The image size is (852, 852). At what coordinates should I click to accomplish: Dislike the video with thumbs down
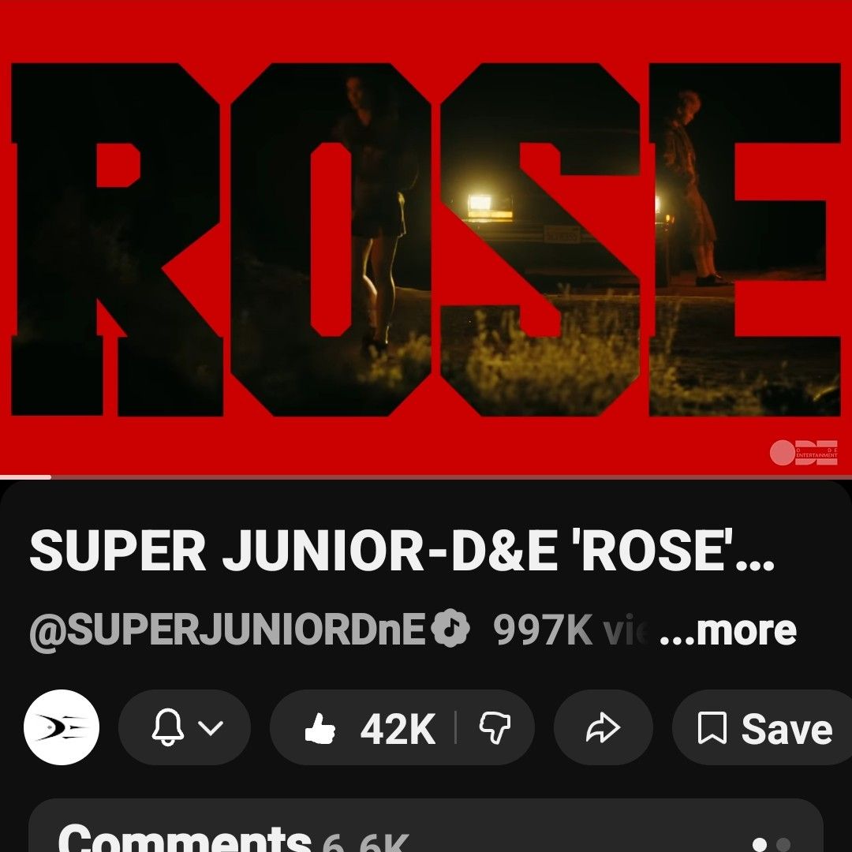(x=495, y=728)
